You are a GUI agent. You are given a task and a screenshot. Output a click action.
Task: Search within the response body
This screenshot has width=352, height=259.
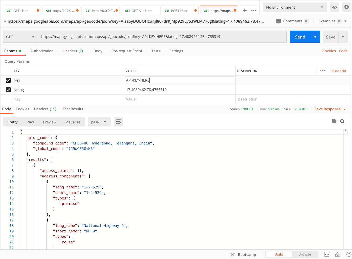click(x=342, y=121)
